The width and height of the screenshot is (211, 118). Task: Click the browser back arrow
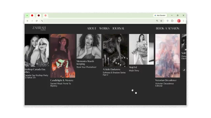click(x=27, y=21)
